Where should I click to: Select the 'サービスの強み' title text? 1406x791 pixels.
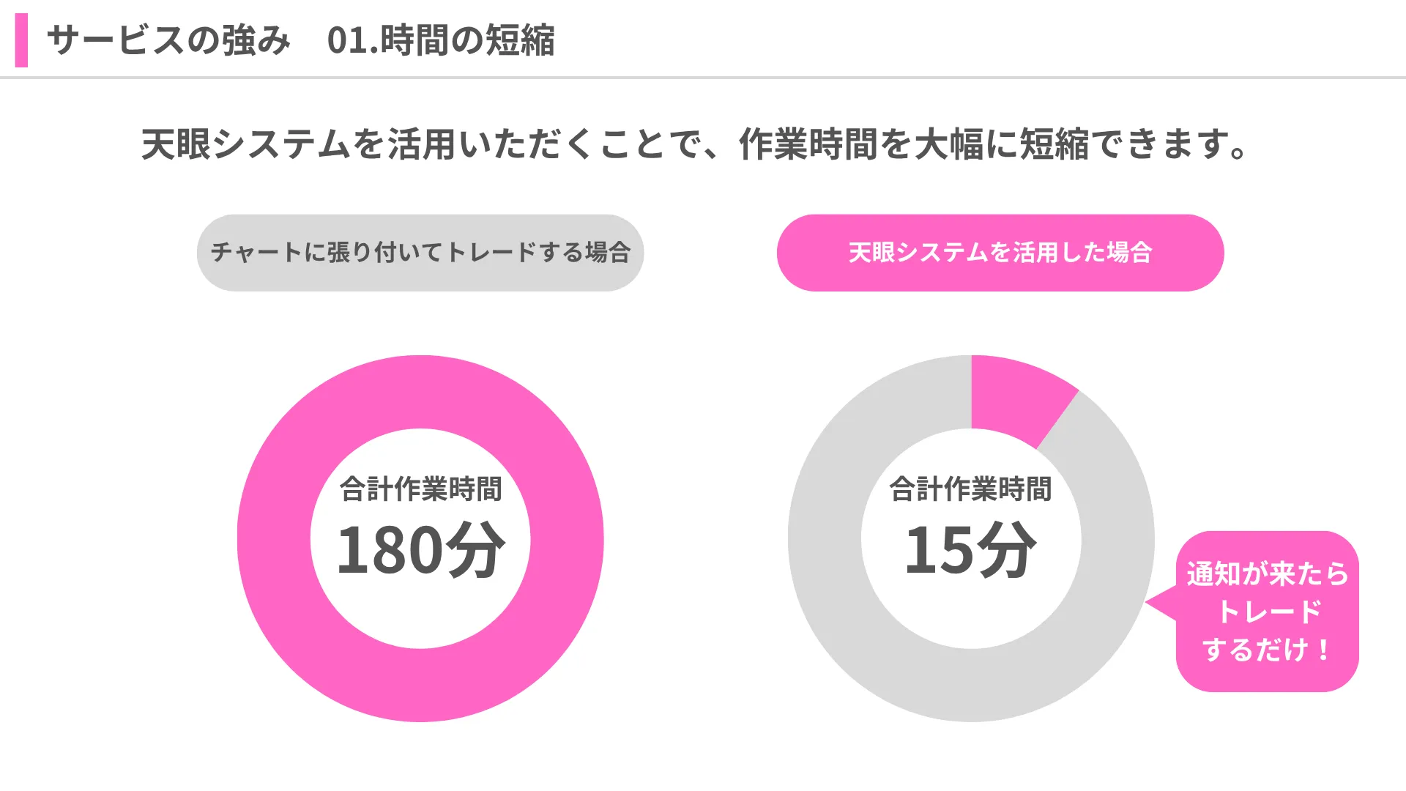pos(168,40)
